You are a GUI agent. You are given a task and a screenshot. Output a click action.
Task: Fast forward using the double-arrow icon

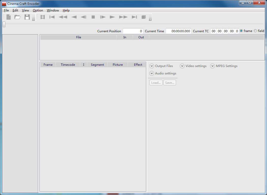(x=123, y=17)
